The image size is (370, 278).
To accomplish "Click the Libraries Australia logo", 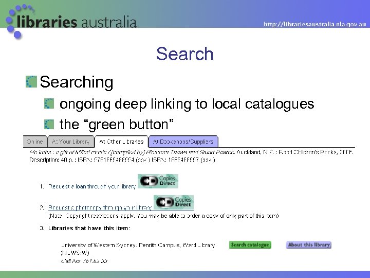I will (71, 22).
